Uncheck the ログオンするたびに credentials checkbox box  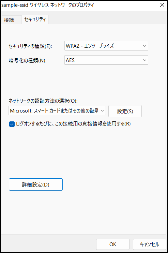(12, 124)
